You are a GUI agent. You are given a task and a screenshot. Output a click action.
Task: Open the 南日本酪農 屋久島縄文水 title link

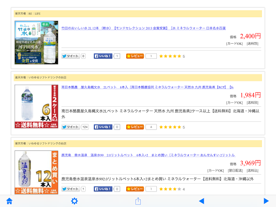point(147,87)
